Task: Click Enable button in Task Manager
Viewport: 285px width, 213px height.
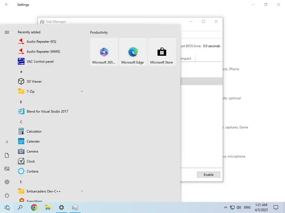Action: pos(208,175)
